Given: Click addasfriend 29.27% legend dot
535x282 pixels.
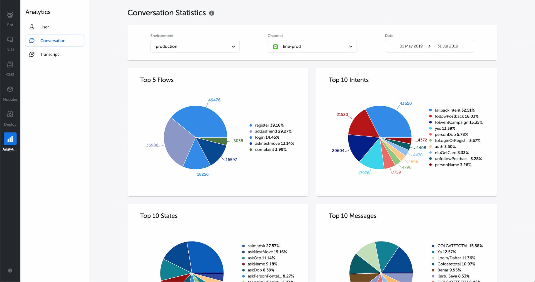Looking at the screenshot, I should click(251, 131).
